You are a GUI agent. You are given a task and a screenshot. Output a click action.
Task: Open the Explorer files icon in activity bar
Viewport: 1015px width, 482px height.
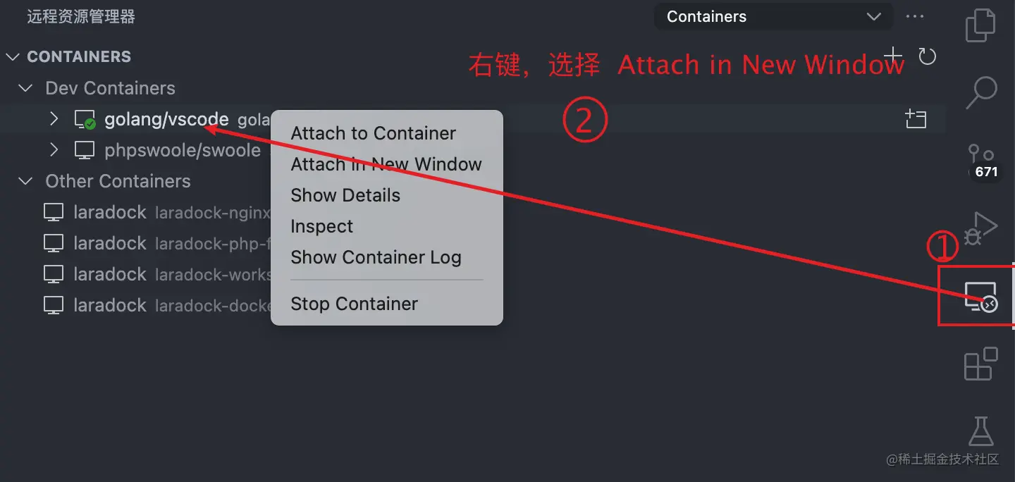tap(980, 25)
